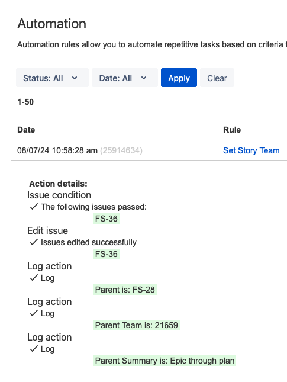Click FS-36 under Issue condition
287x382 pixels.
pyautogui.click(x=107, y=219)
